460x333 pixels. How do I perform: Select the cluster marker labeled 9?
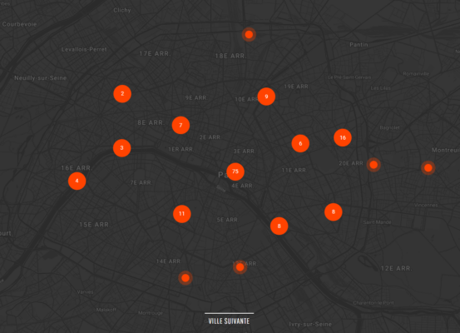tap(266, 97)
